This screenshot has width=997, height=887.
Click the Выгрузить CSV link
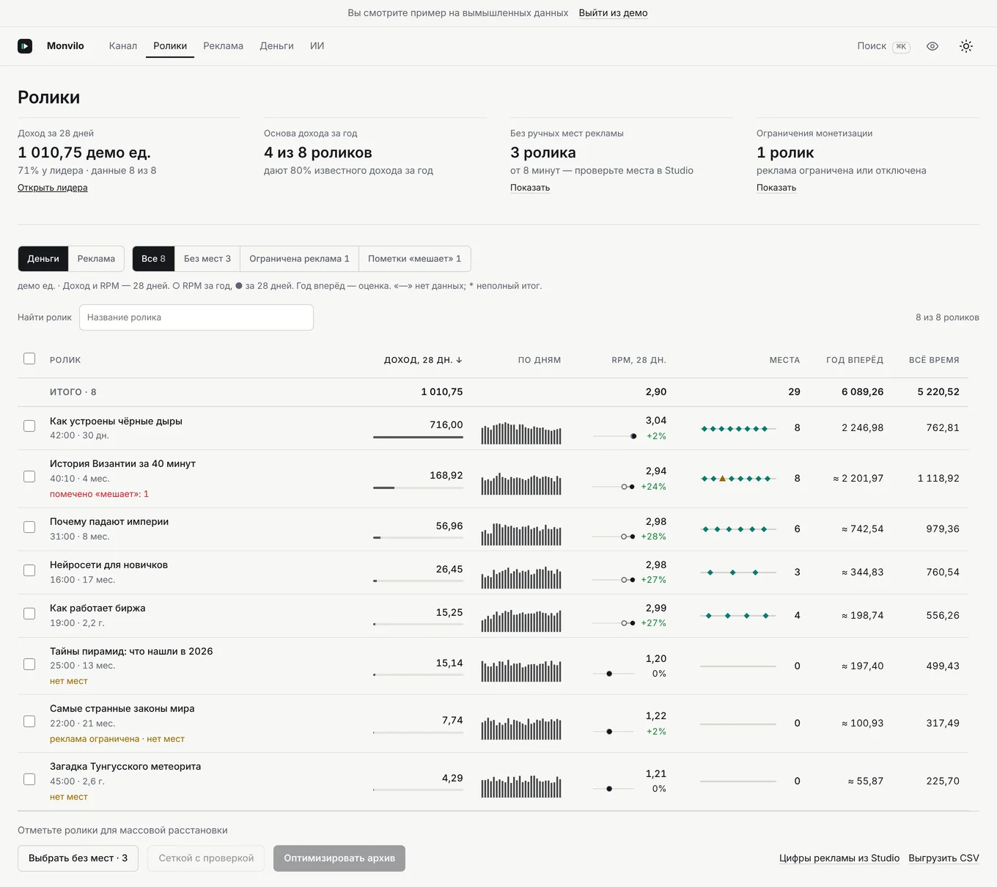(943, 858)
